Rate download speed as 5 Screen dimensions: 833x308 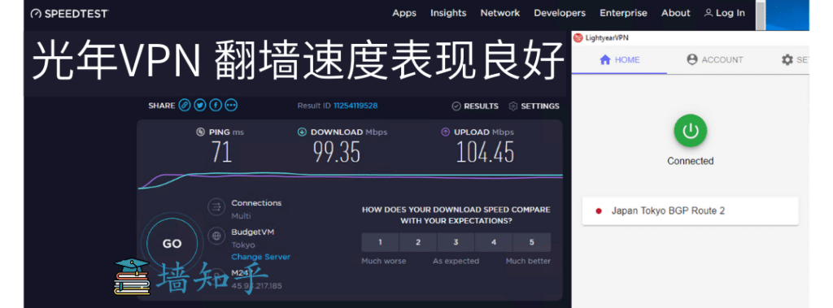click(x=531, y=242)
